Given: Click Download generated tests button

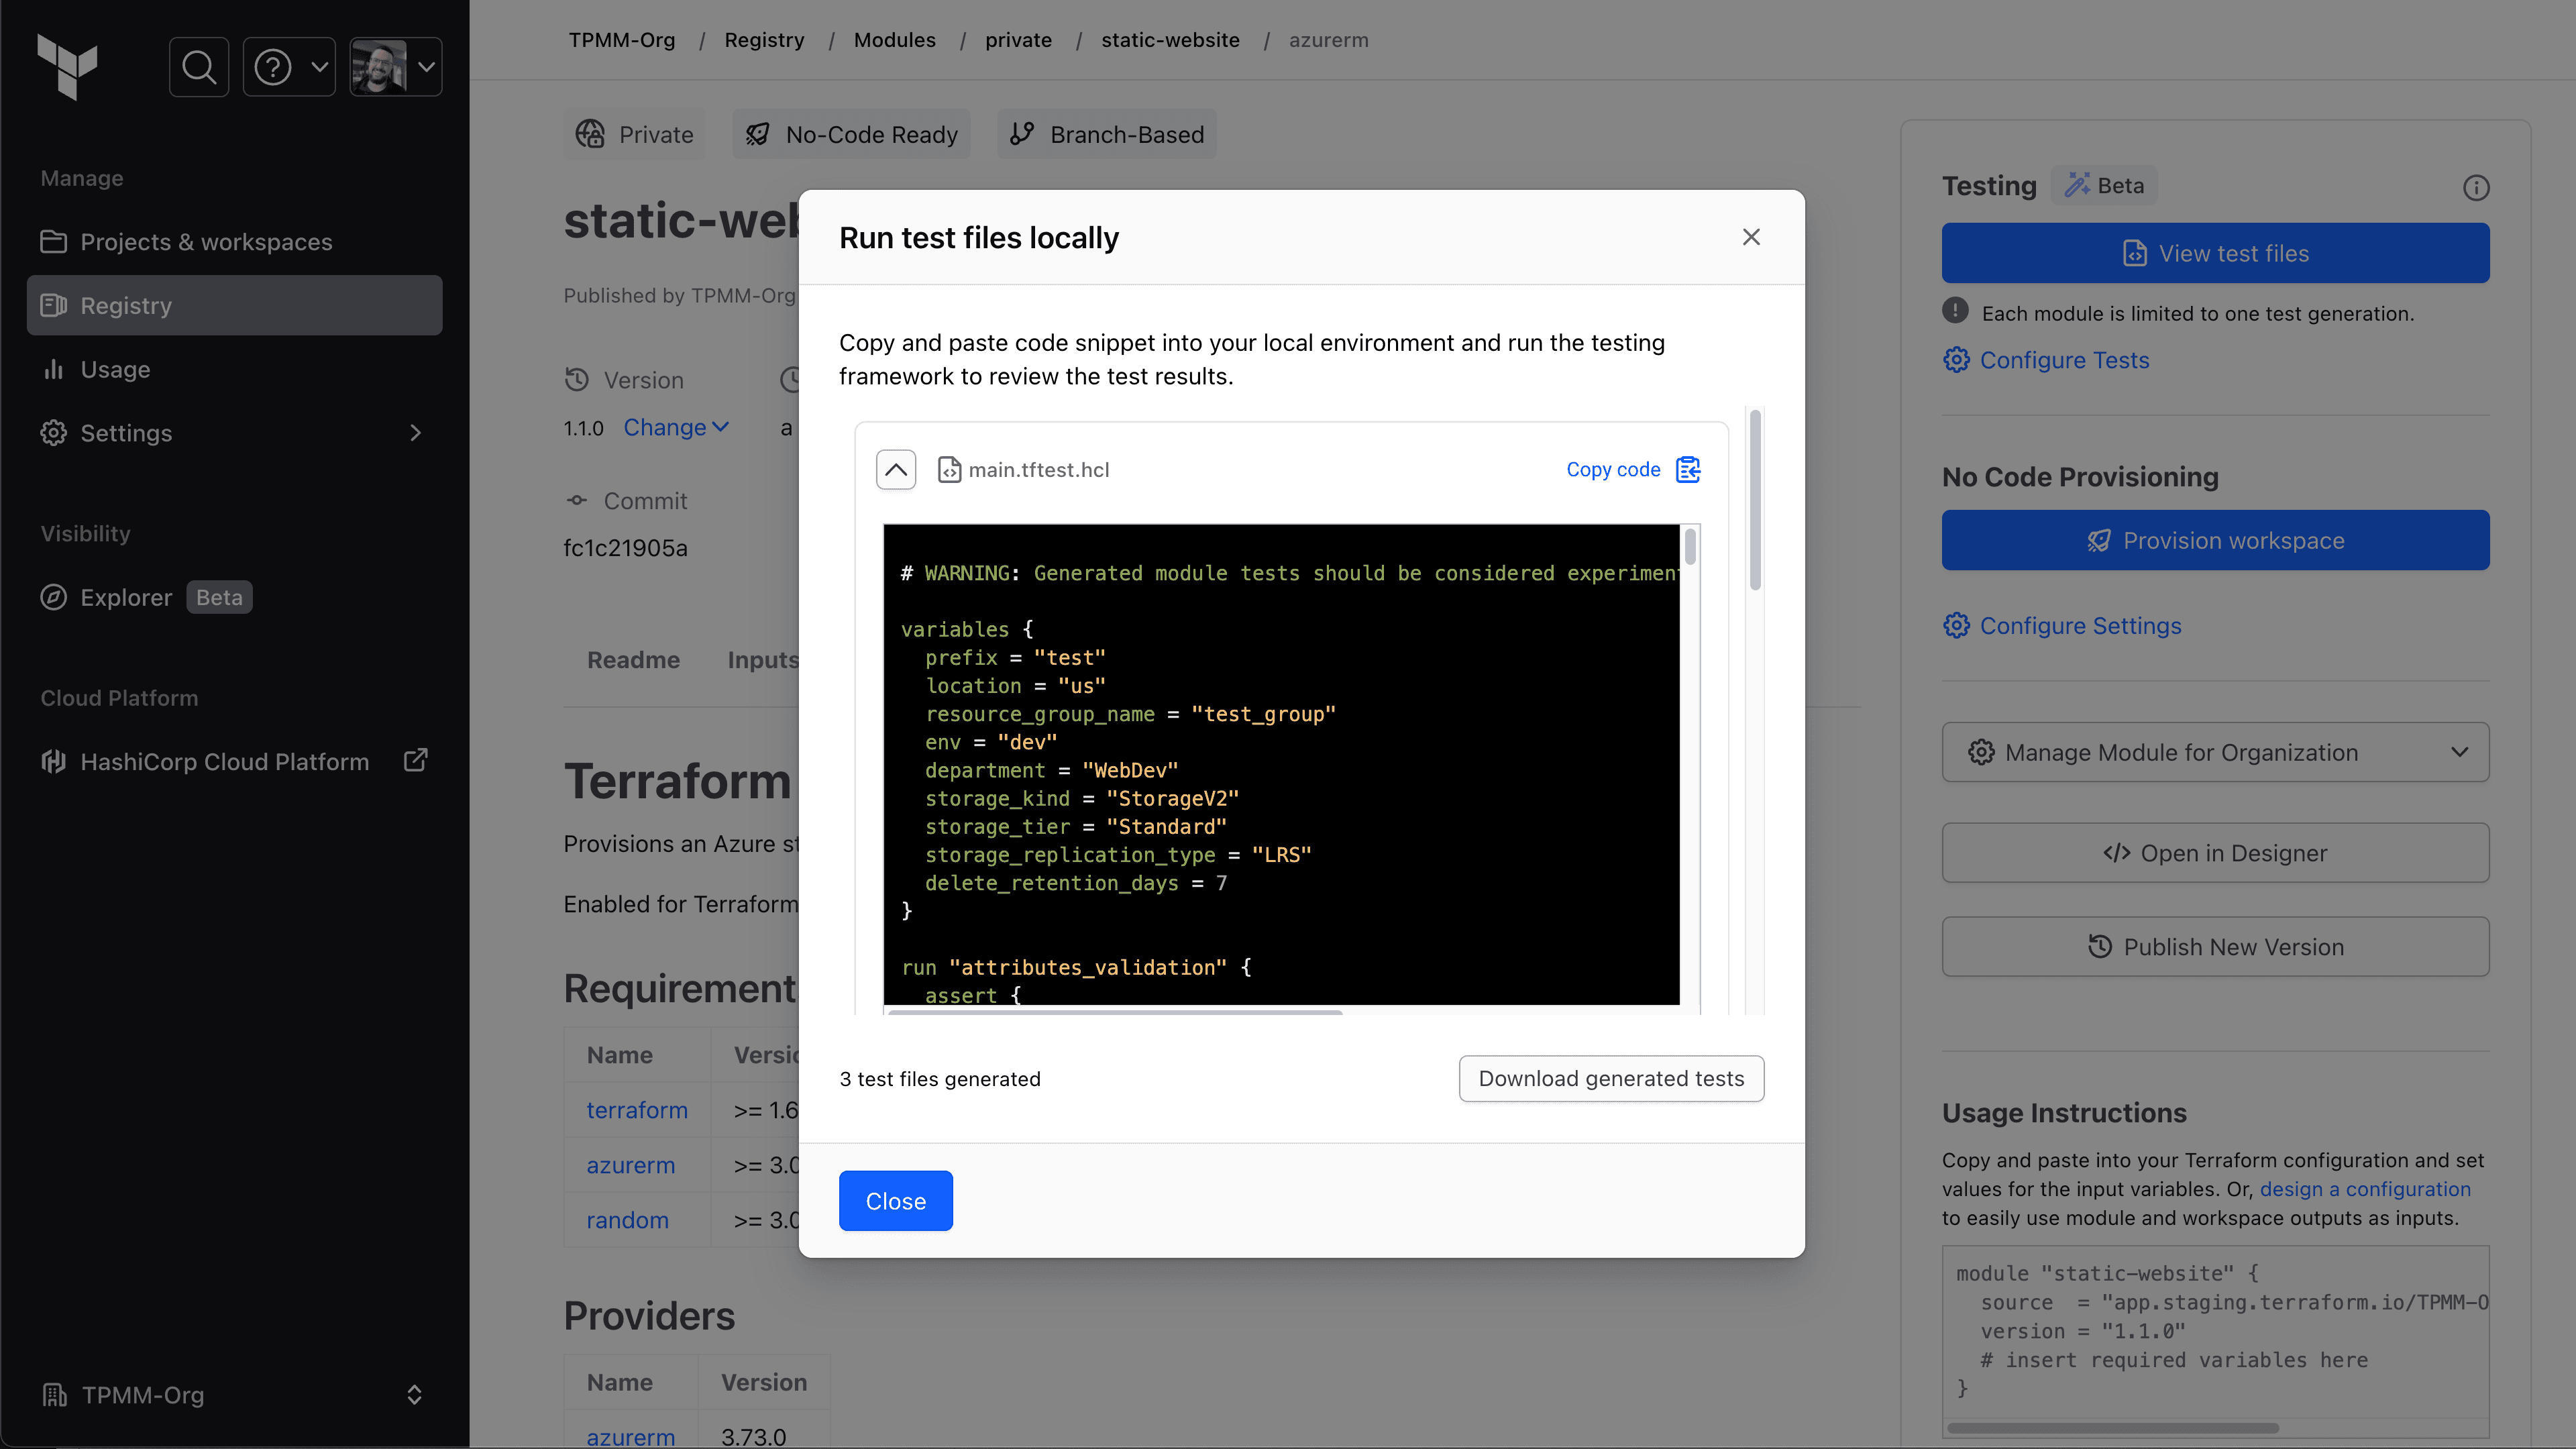Looking at the screenshot, I should 1610,1078.
